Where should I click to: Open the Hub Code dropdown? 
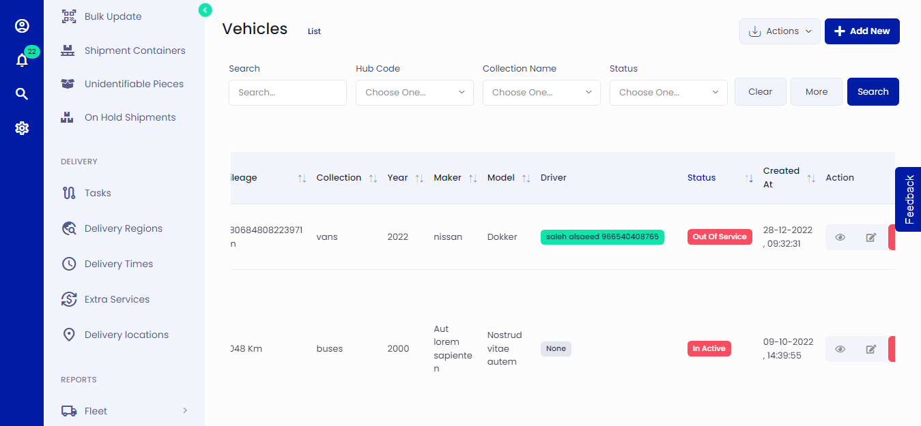coord(414,92)
